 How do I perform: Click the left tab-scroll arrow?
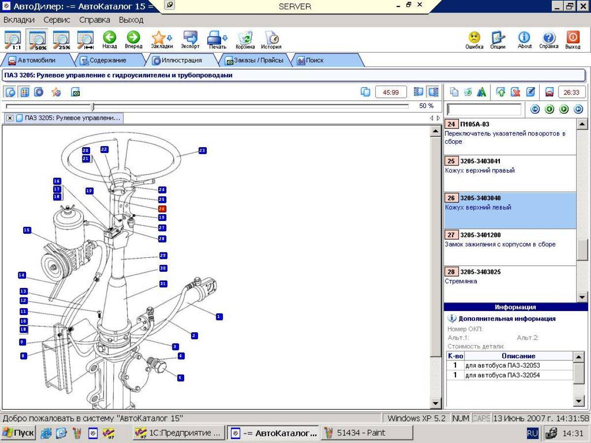click(431, 118)
